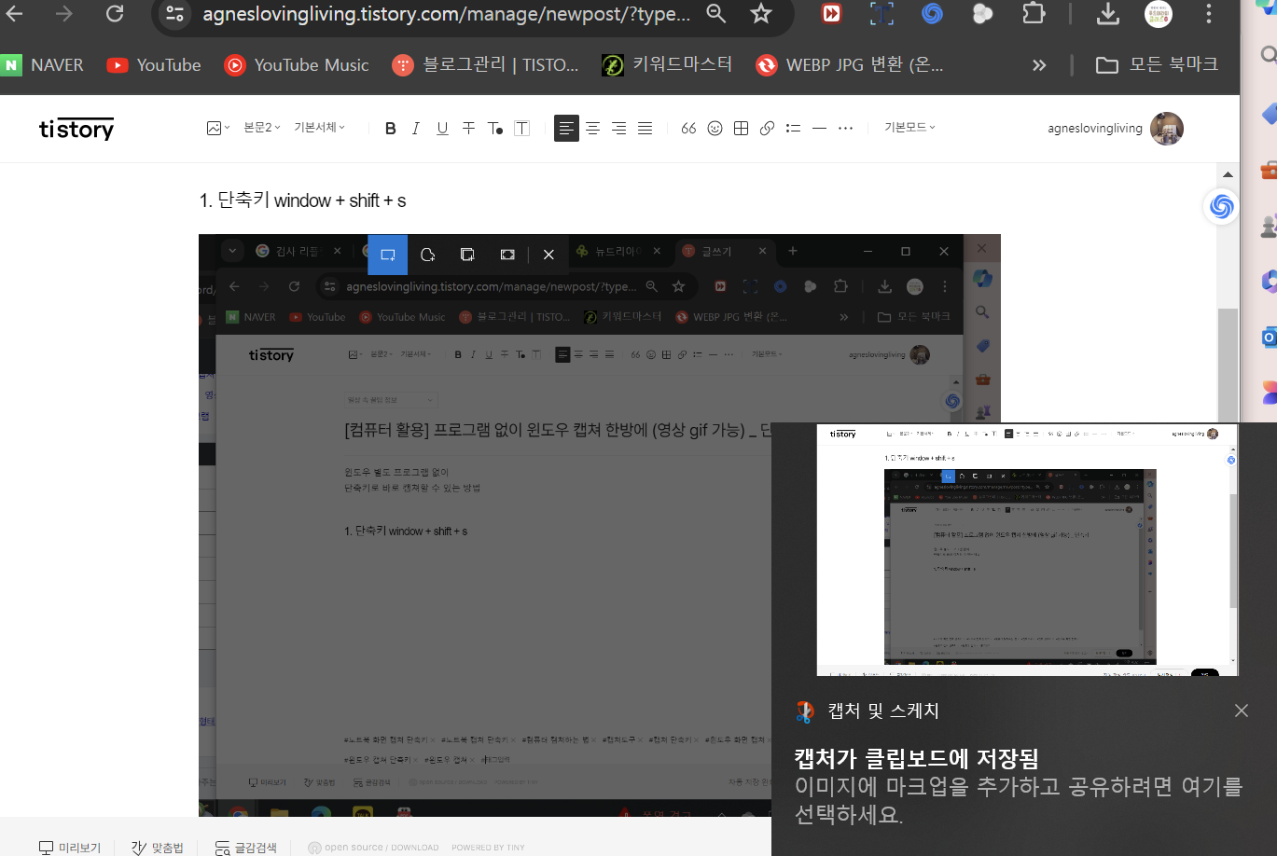This screenshot has height=856, width=1277.
Task: Insert a hyperlink
Action: (767, 128)
